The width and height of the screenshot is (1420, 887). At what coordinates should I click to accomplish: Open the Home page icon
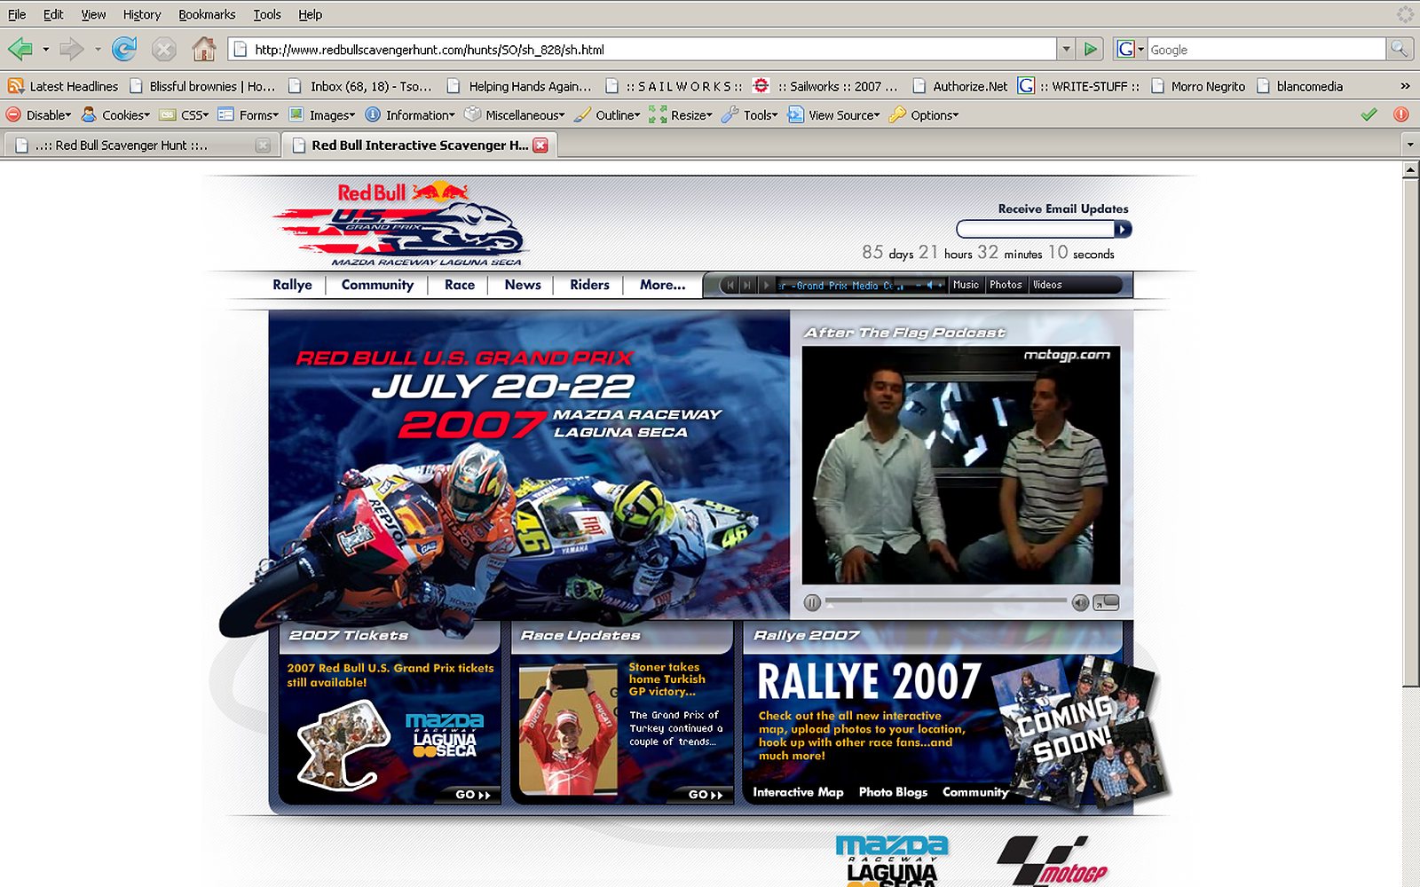(x=204, y=49)
